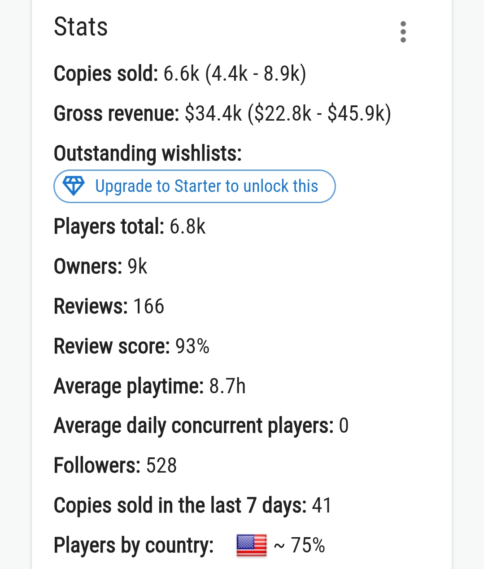Click the United States flag icon
484x569 pixels.
251,545
